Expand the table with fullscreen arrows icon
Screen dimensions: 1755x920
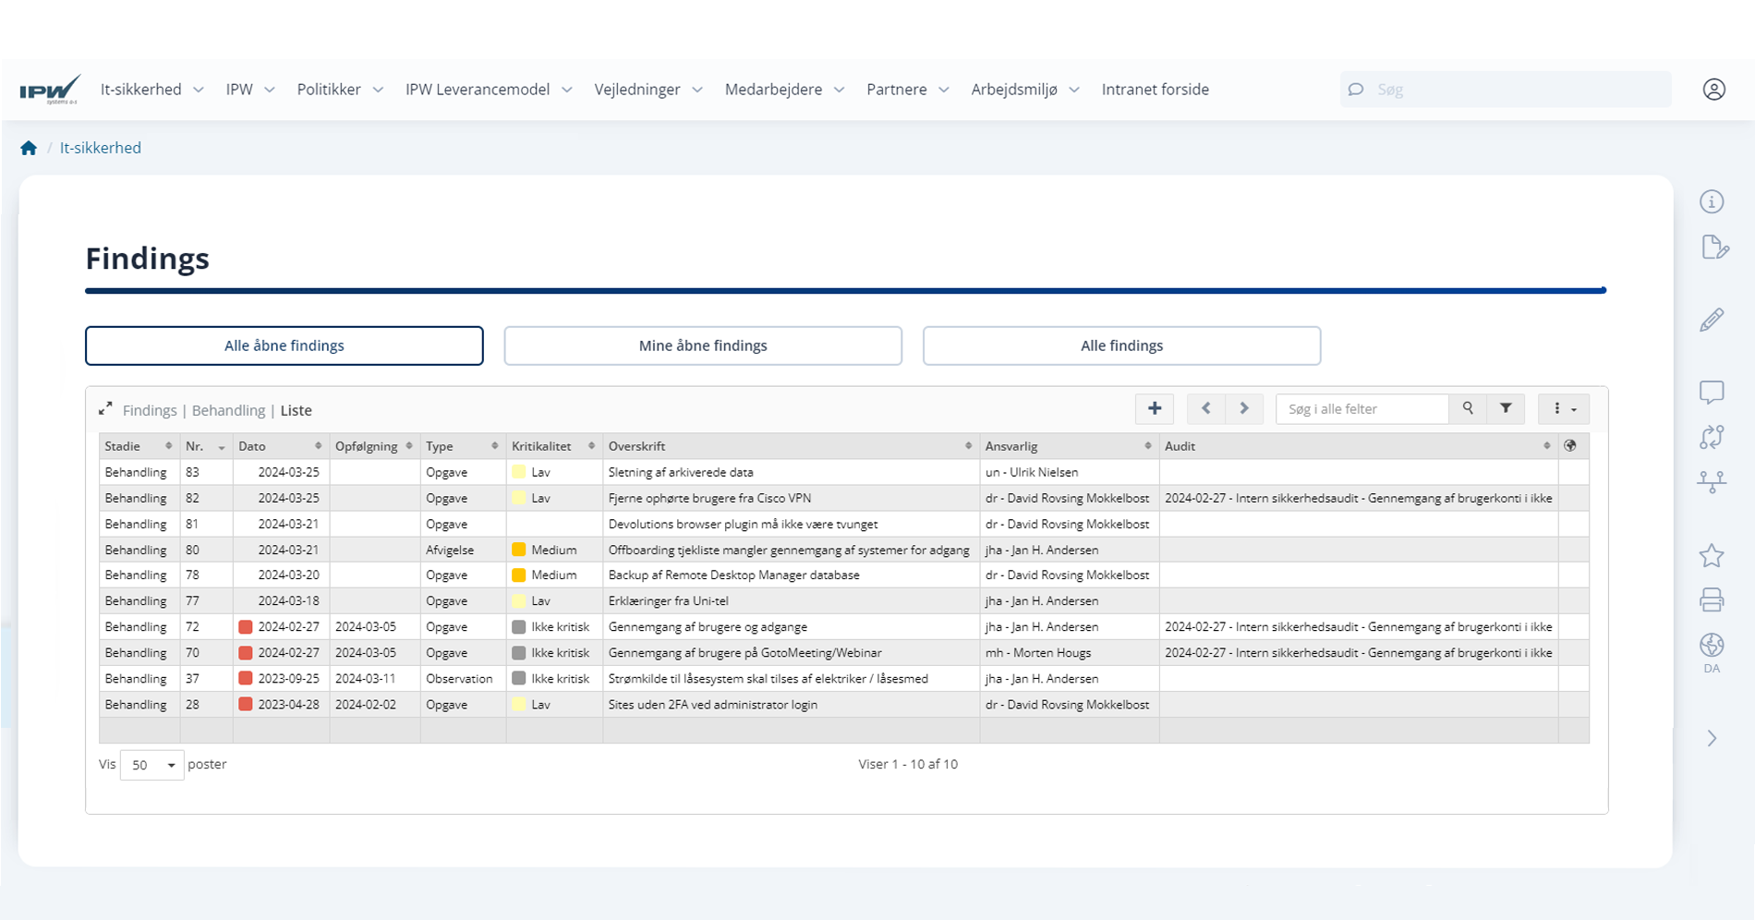point(105,408)
